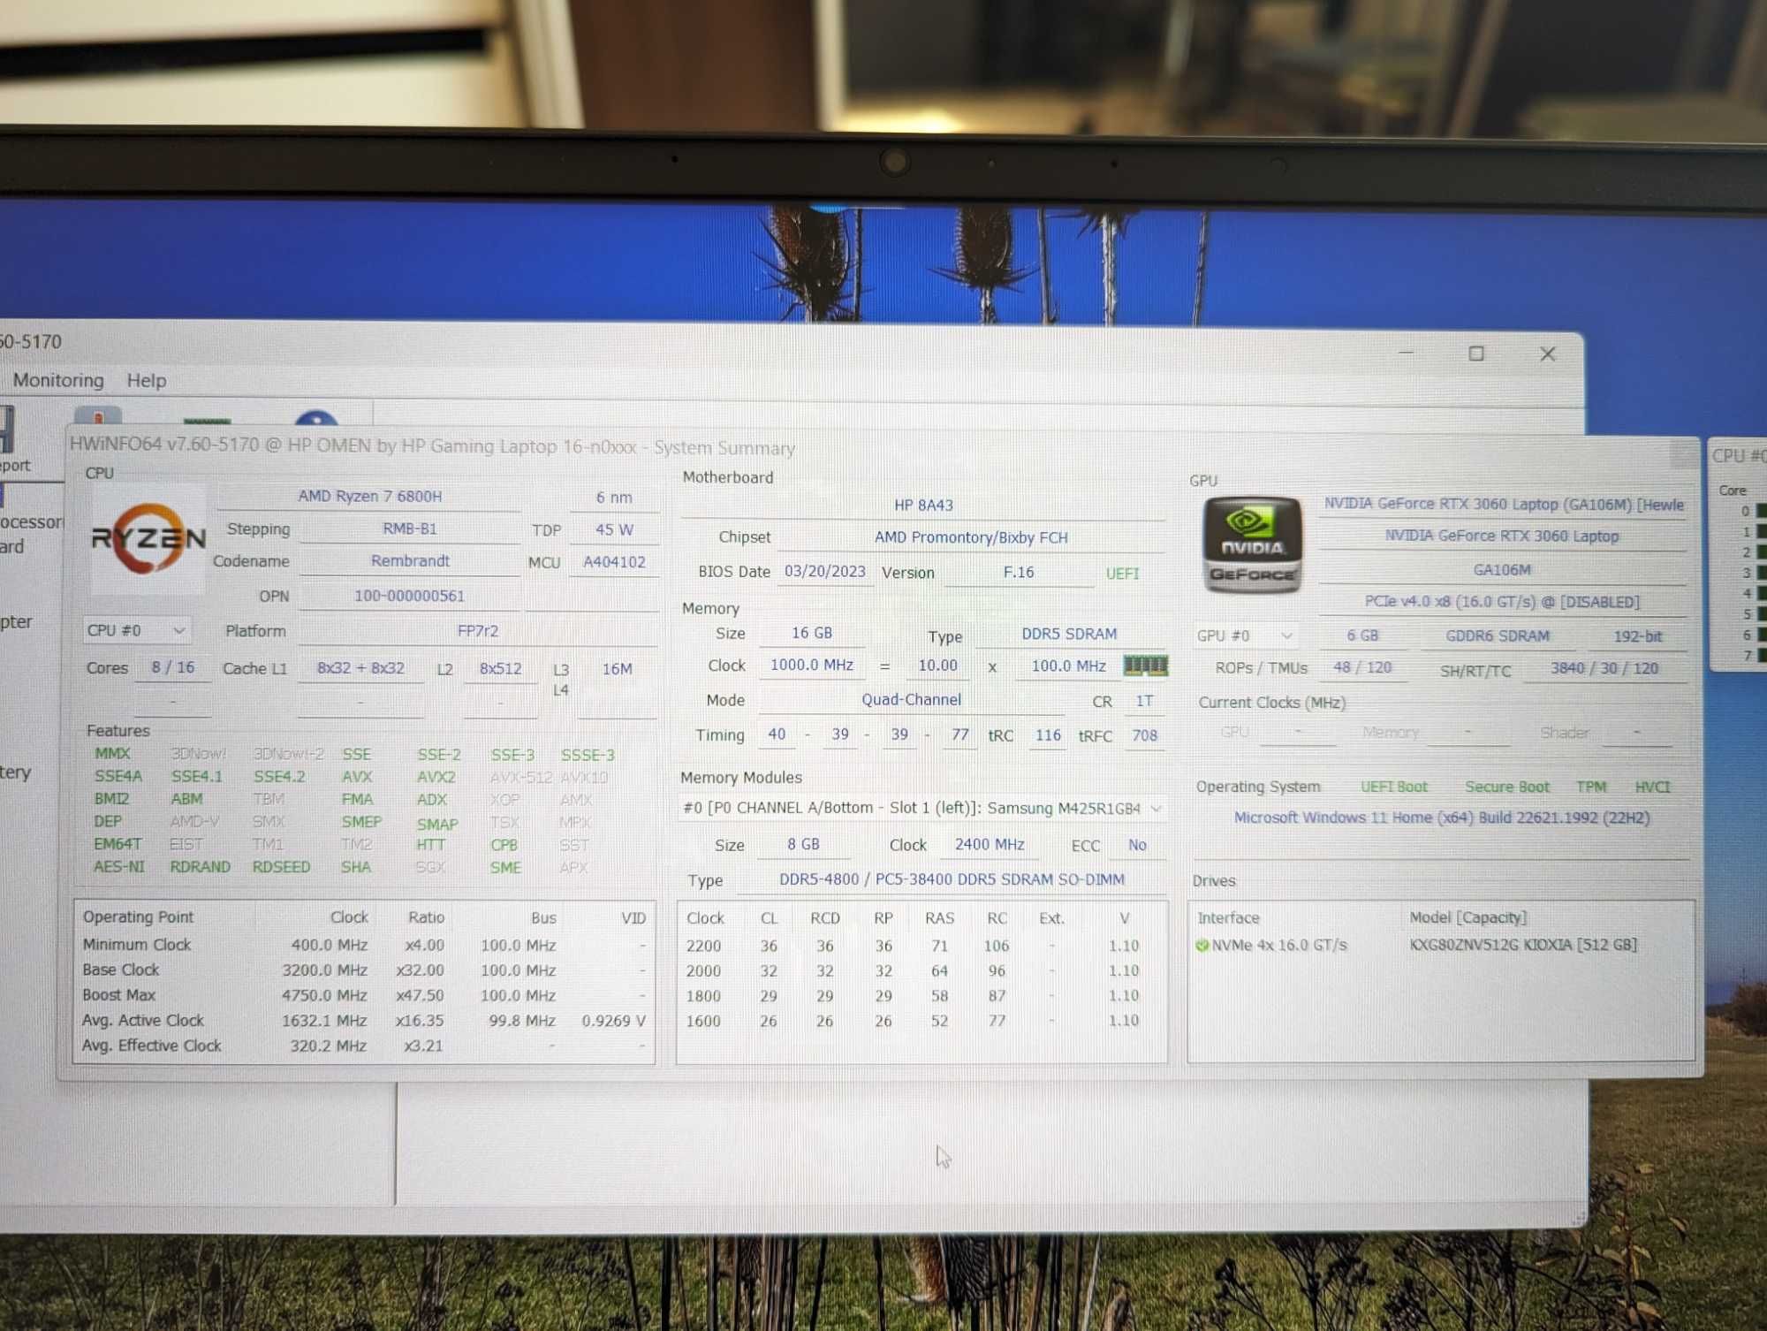This screenshot has width=1767, height=1331.
Task: Click the Core 7 usage bar
Action: click(1761, 656)
